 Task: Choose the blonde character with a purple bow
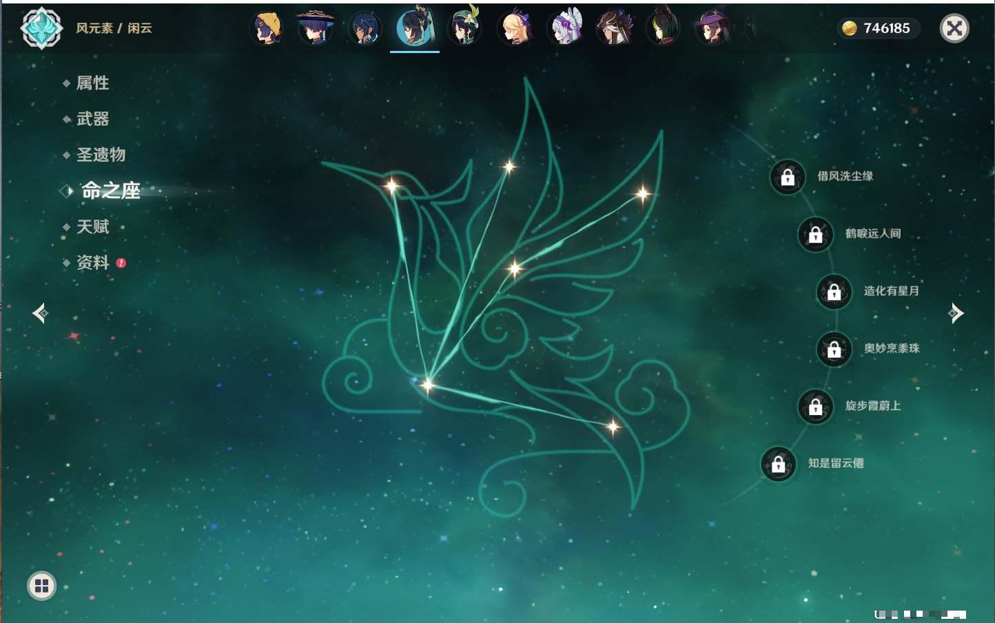click(x=514, y=28)
